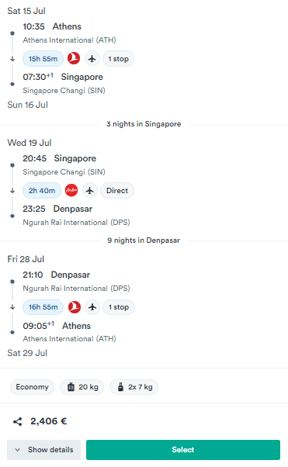The image size is (288, 467).
Task: Click the Turkish Airlines logo on Athens–Singapore flight
Action: [x=74, y=58]
